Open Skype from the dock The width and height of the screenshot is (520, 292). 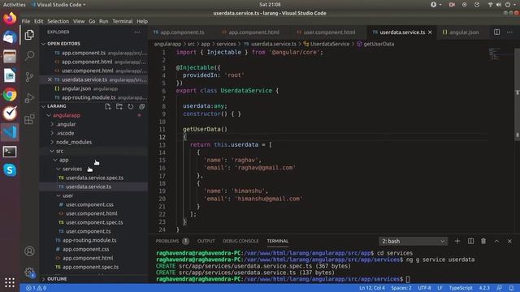[x=10, y=170]
